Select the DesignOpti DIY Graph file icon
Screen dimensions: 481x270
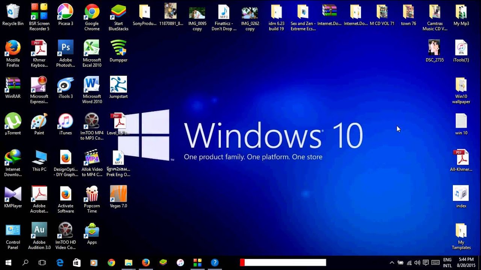tap(65, 162)
